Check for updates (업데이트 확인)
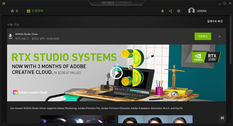This screenshot has height=126, width=233. point(215,21)
